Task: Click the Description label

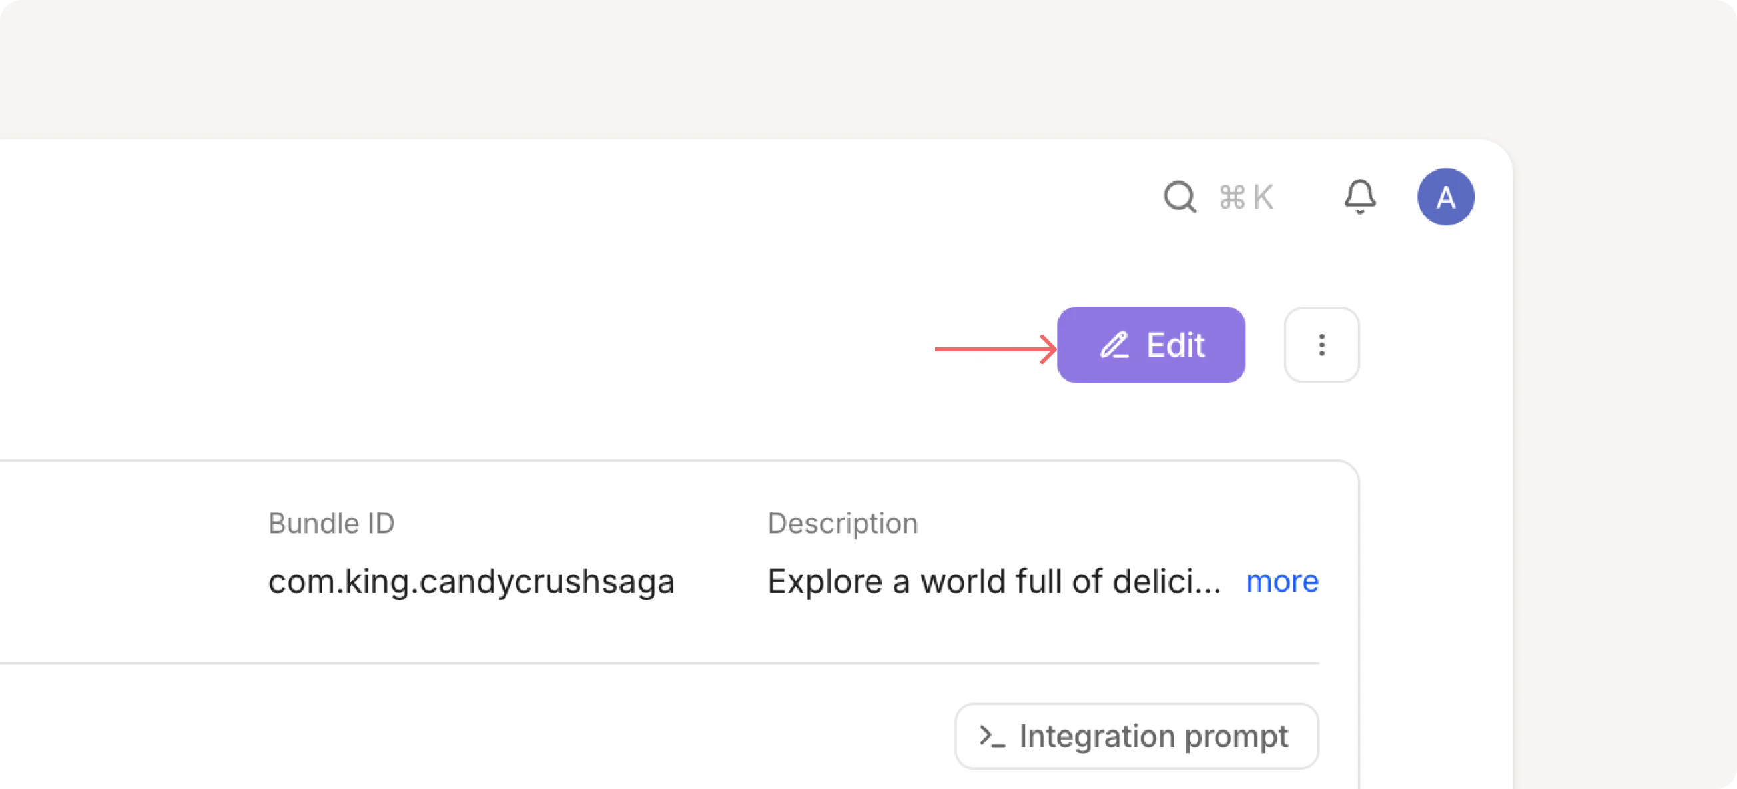Action: pos(842,523)
